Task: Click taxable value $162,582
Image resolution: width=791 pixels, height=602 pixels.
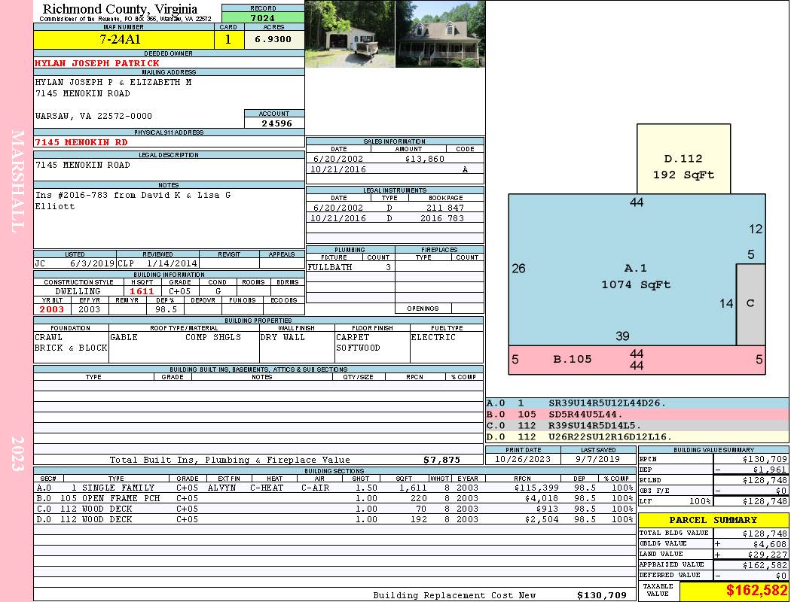Action: pyautogui.click(x=756, y=591)
